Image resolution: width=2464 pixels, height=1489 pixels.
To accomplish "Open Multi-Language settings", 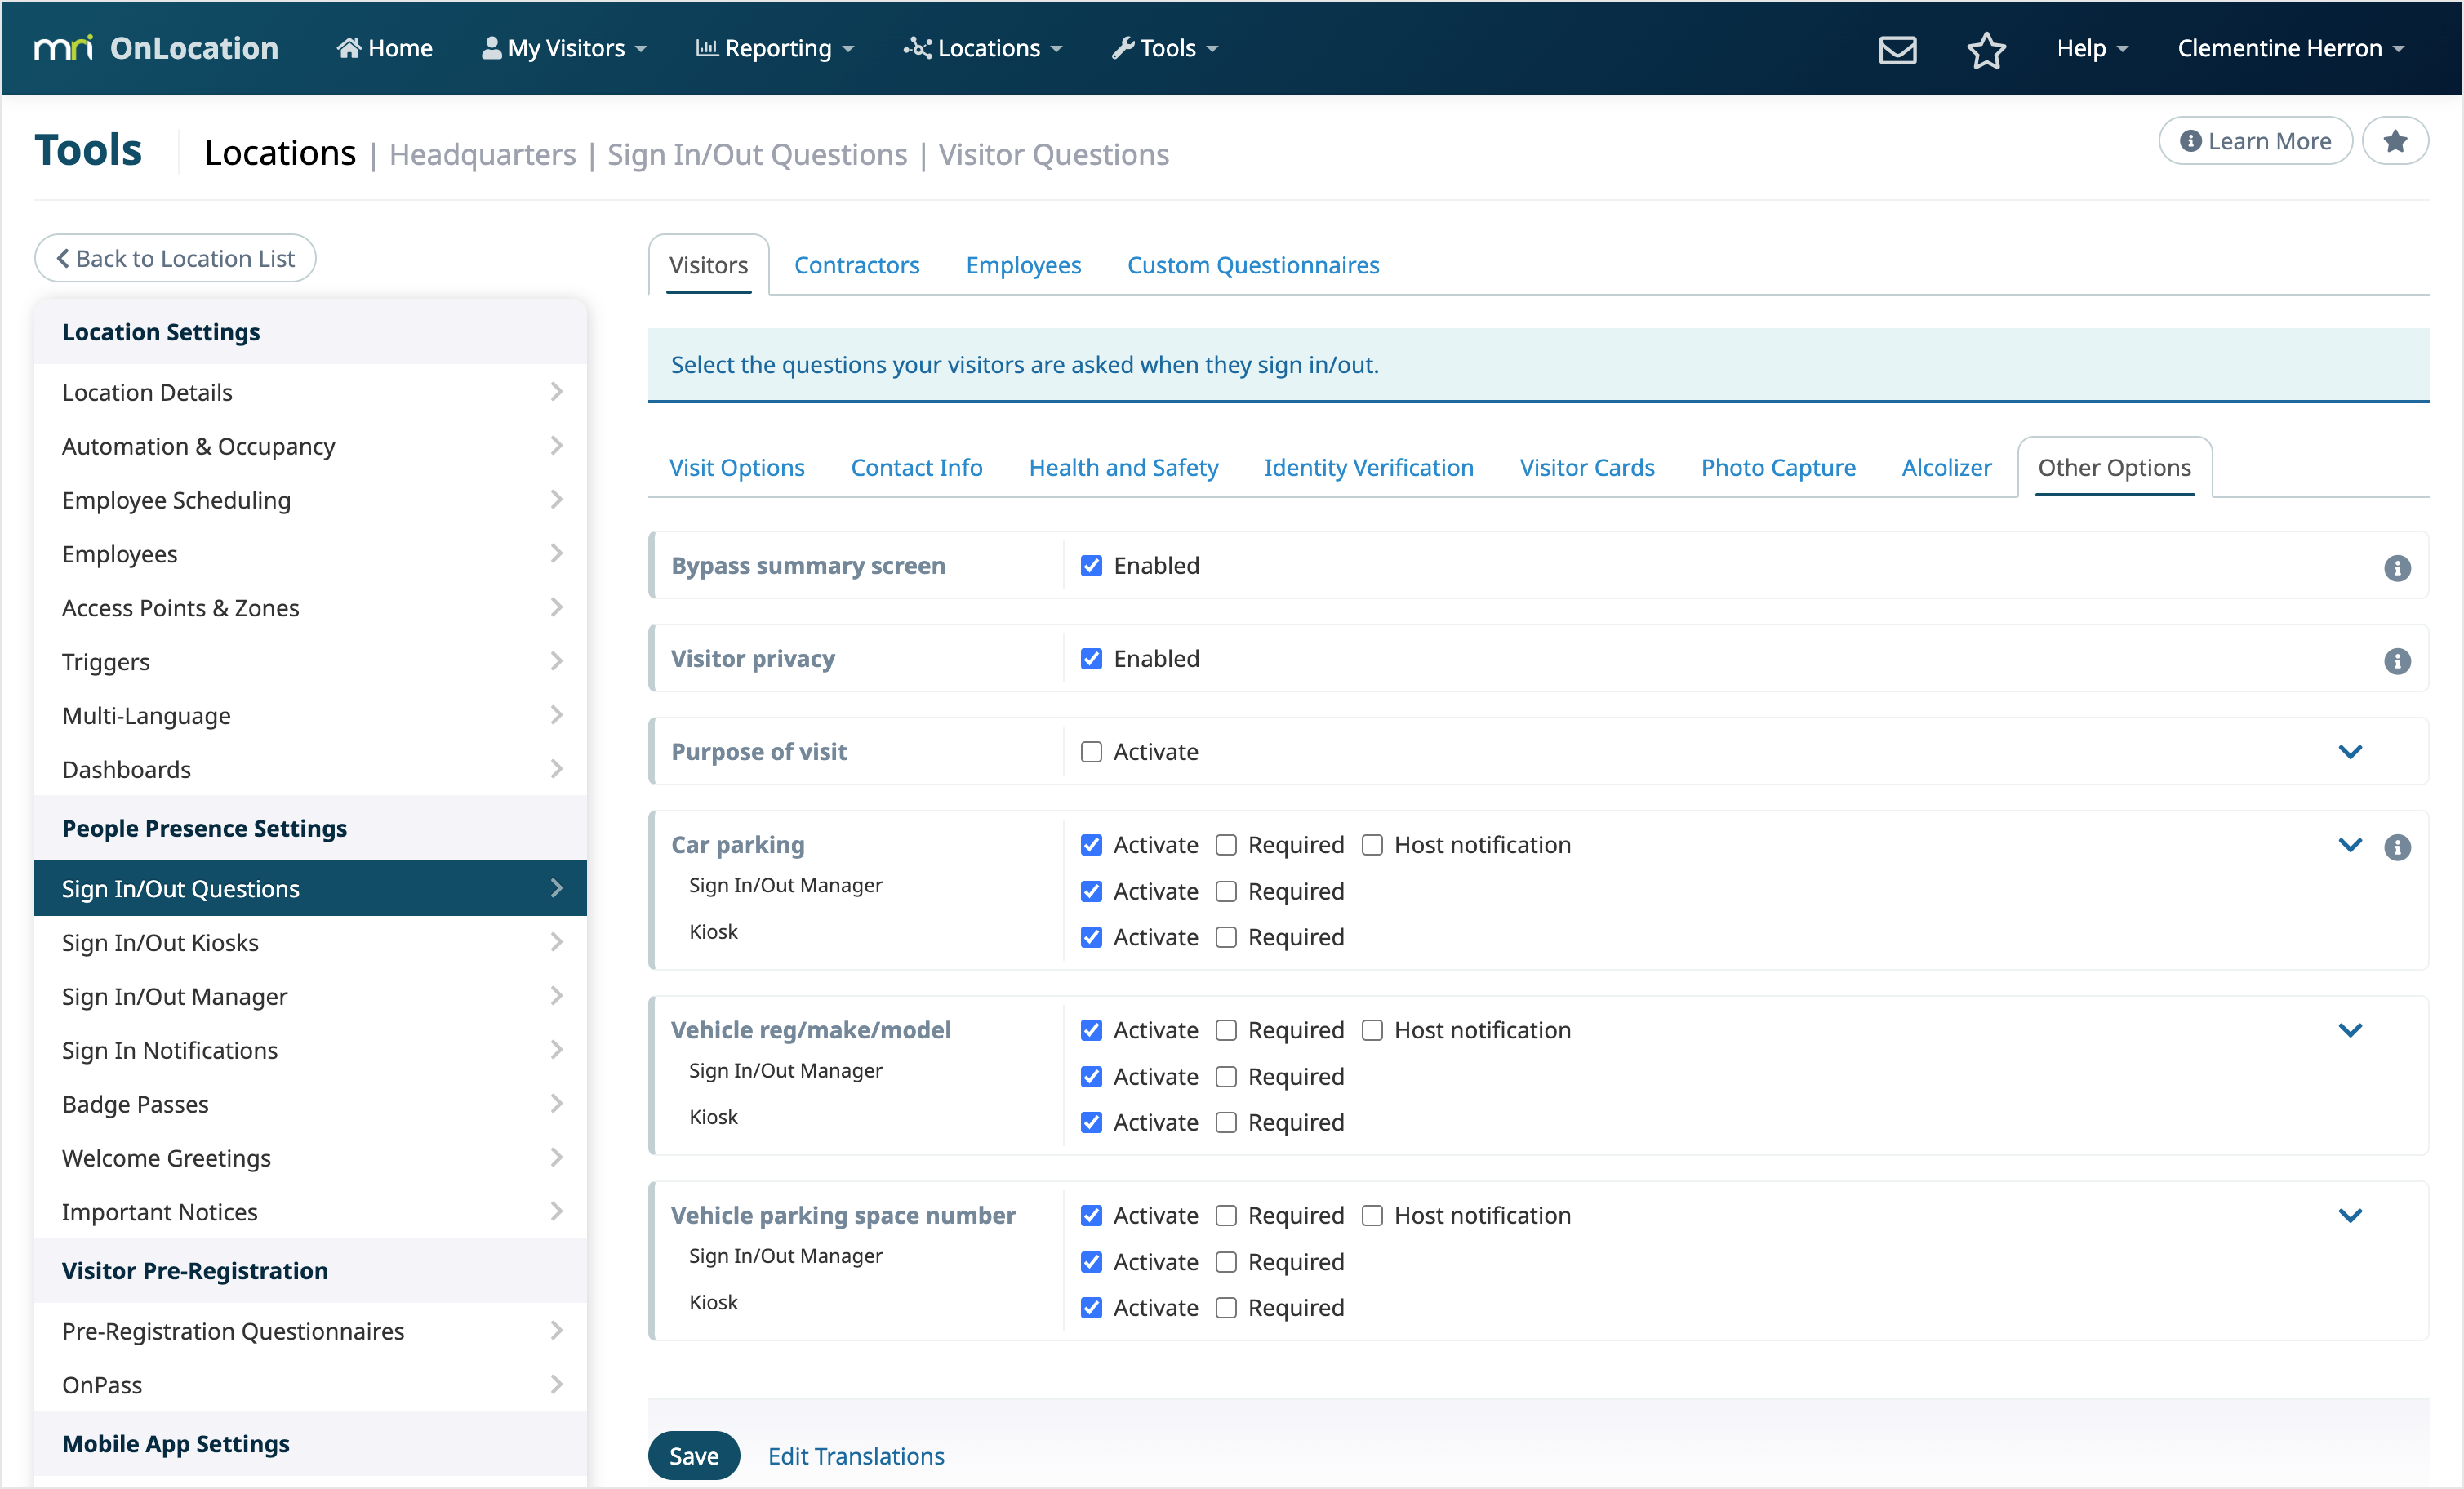I will tap(310, 716).
